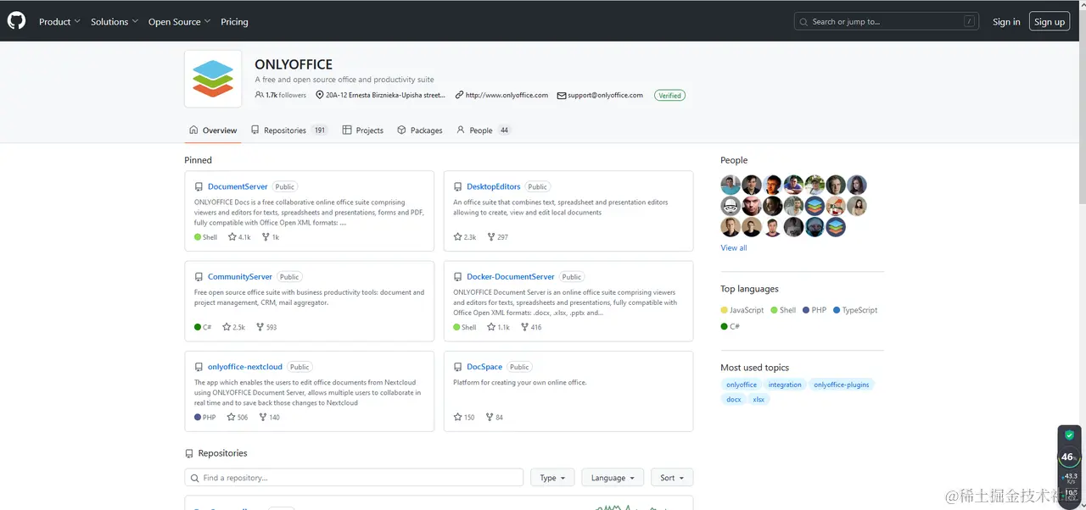
Task: Click the GitHub logo icon
Action: pyautogui.click(x=17, y=21)
